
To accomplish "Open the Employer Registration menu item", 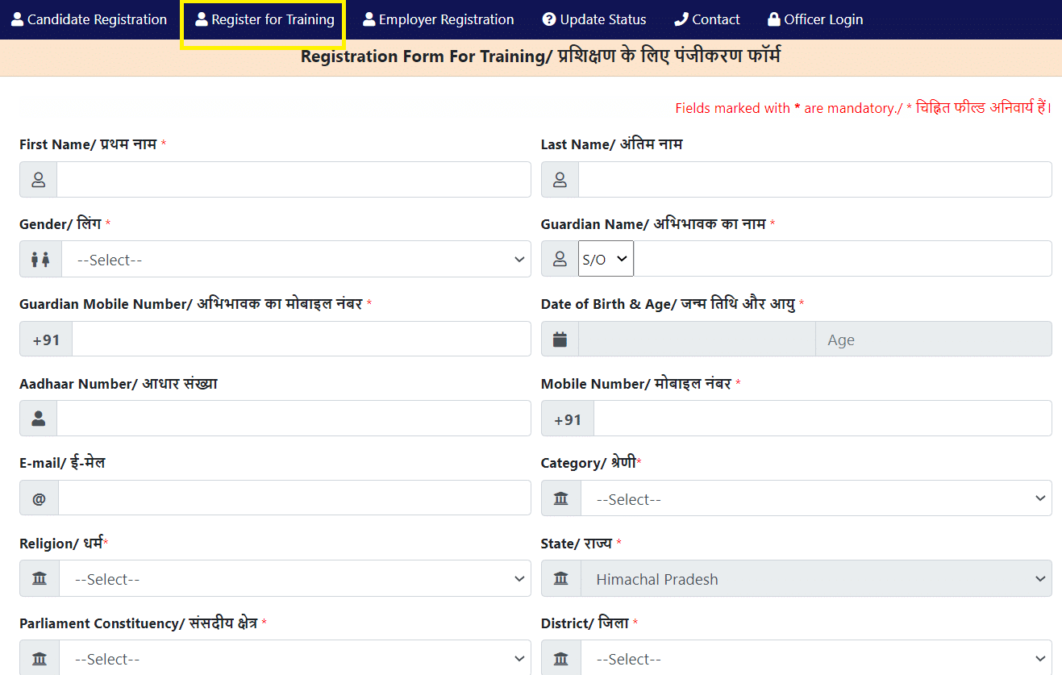I will [438, 19].
